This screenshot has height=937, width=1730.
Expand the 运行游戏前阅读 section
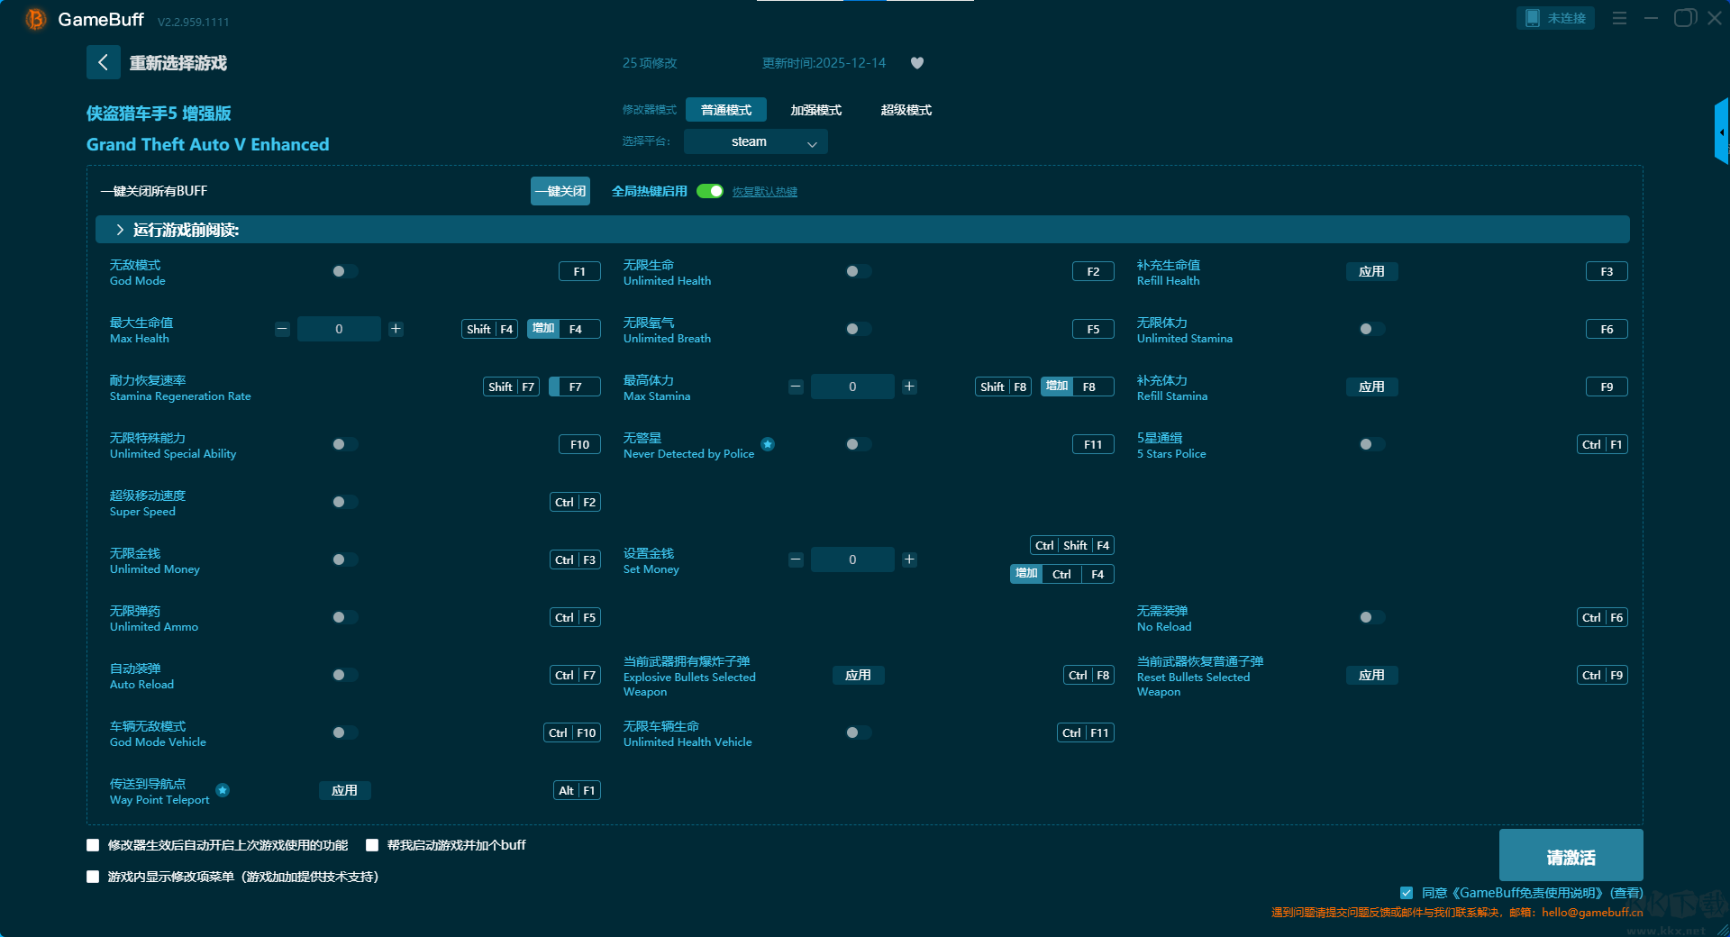pyautogui.click(x=862, y=230)
